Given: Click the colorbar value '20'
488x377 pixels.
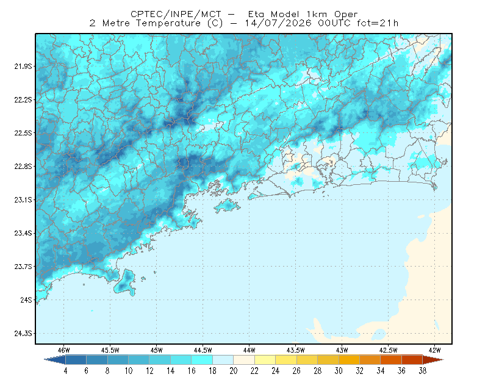Looking at the screenshot, I should coord(234,371).
